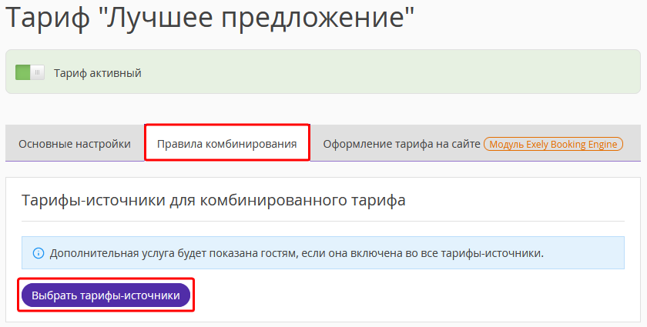Click the "Модуль Exely Booking Engine" badge
The image size is (647, 327).
[x=553, y=145]
